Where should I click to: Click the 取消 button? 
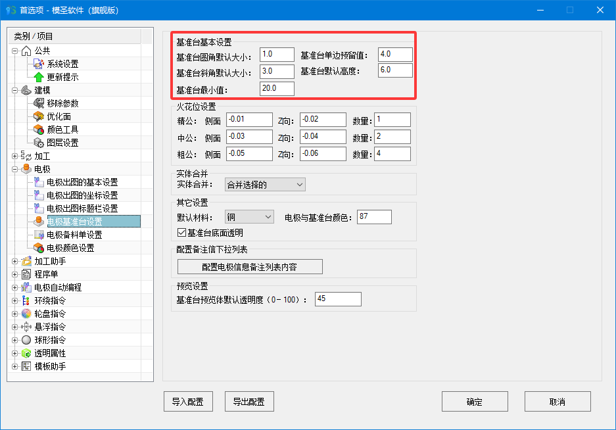click(x=557, y=401)
